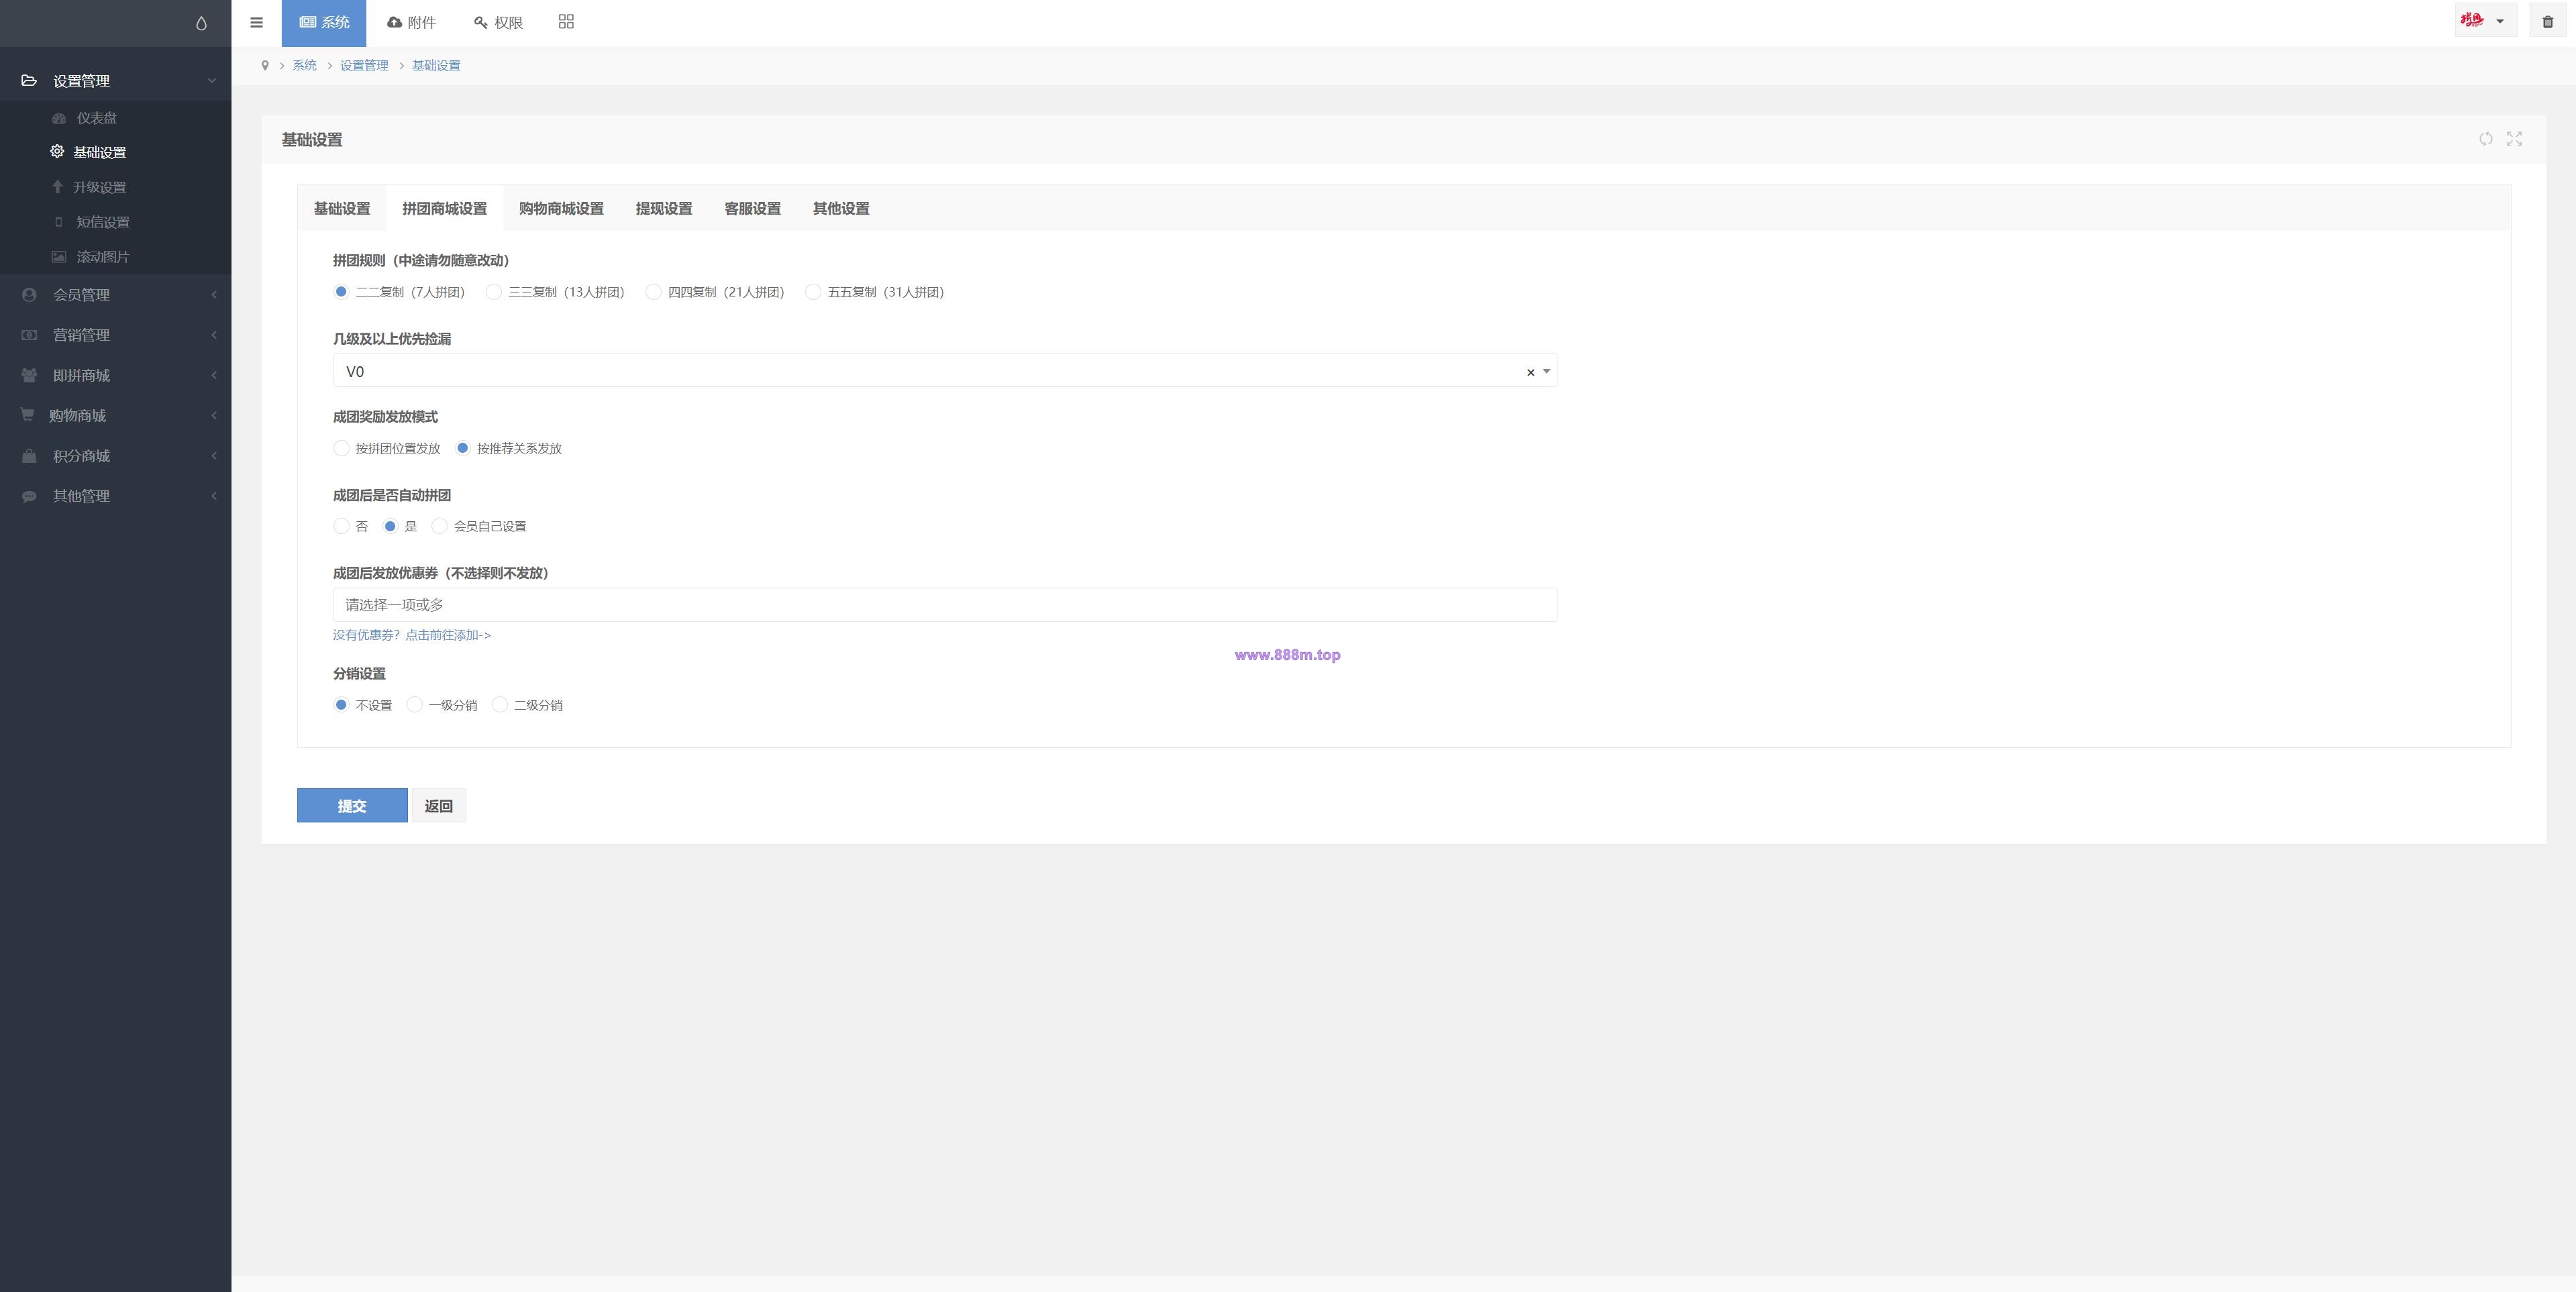Image resolution: width=2576 pixels, height=1292 pixels.
Task: Follow the 没有优惠券？点击前往添加 link
Action: tap(412, 635)
